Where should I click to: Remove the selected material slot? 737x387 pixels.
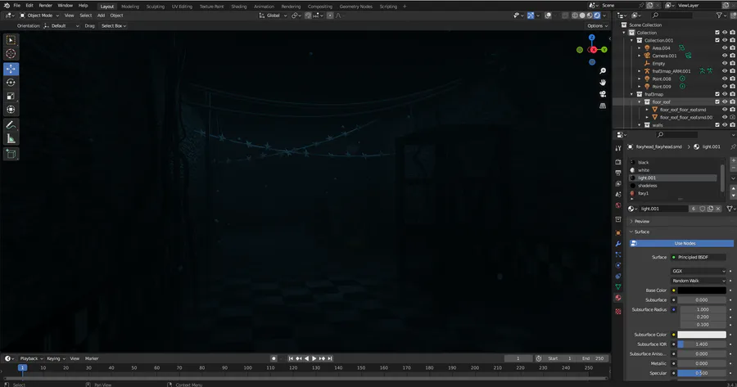pyautogui.click(x=733, y=168)
